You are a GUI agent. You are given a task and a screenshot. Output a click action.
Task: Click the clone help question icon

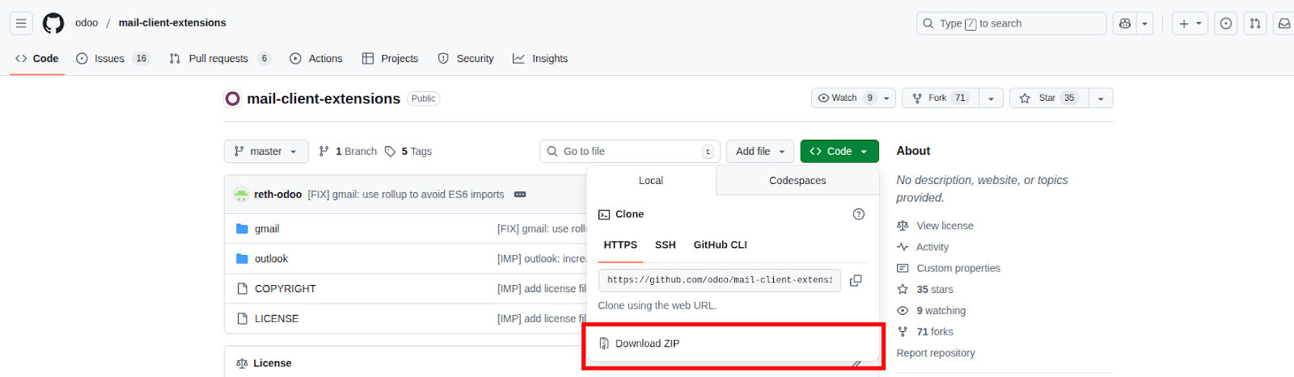[858, 214]
